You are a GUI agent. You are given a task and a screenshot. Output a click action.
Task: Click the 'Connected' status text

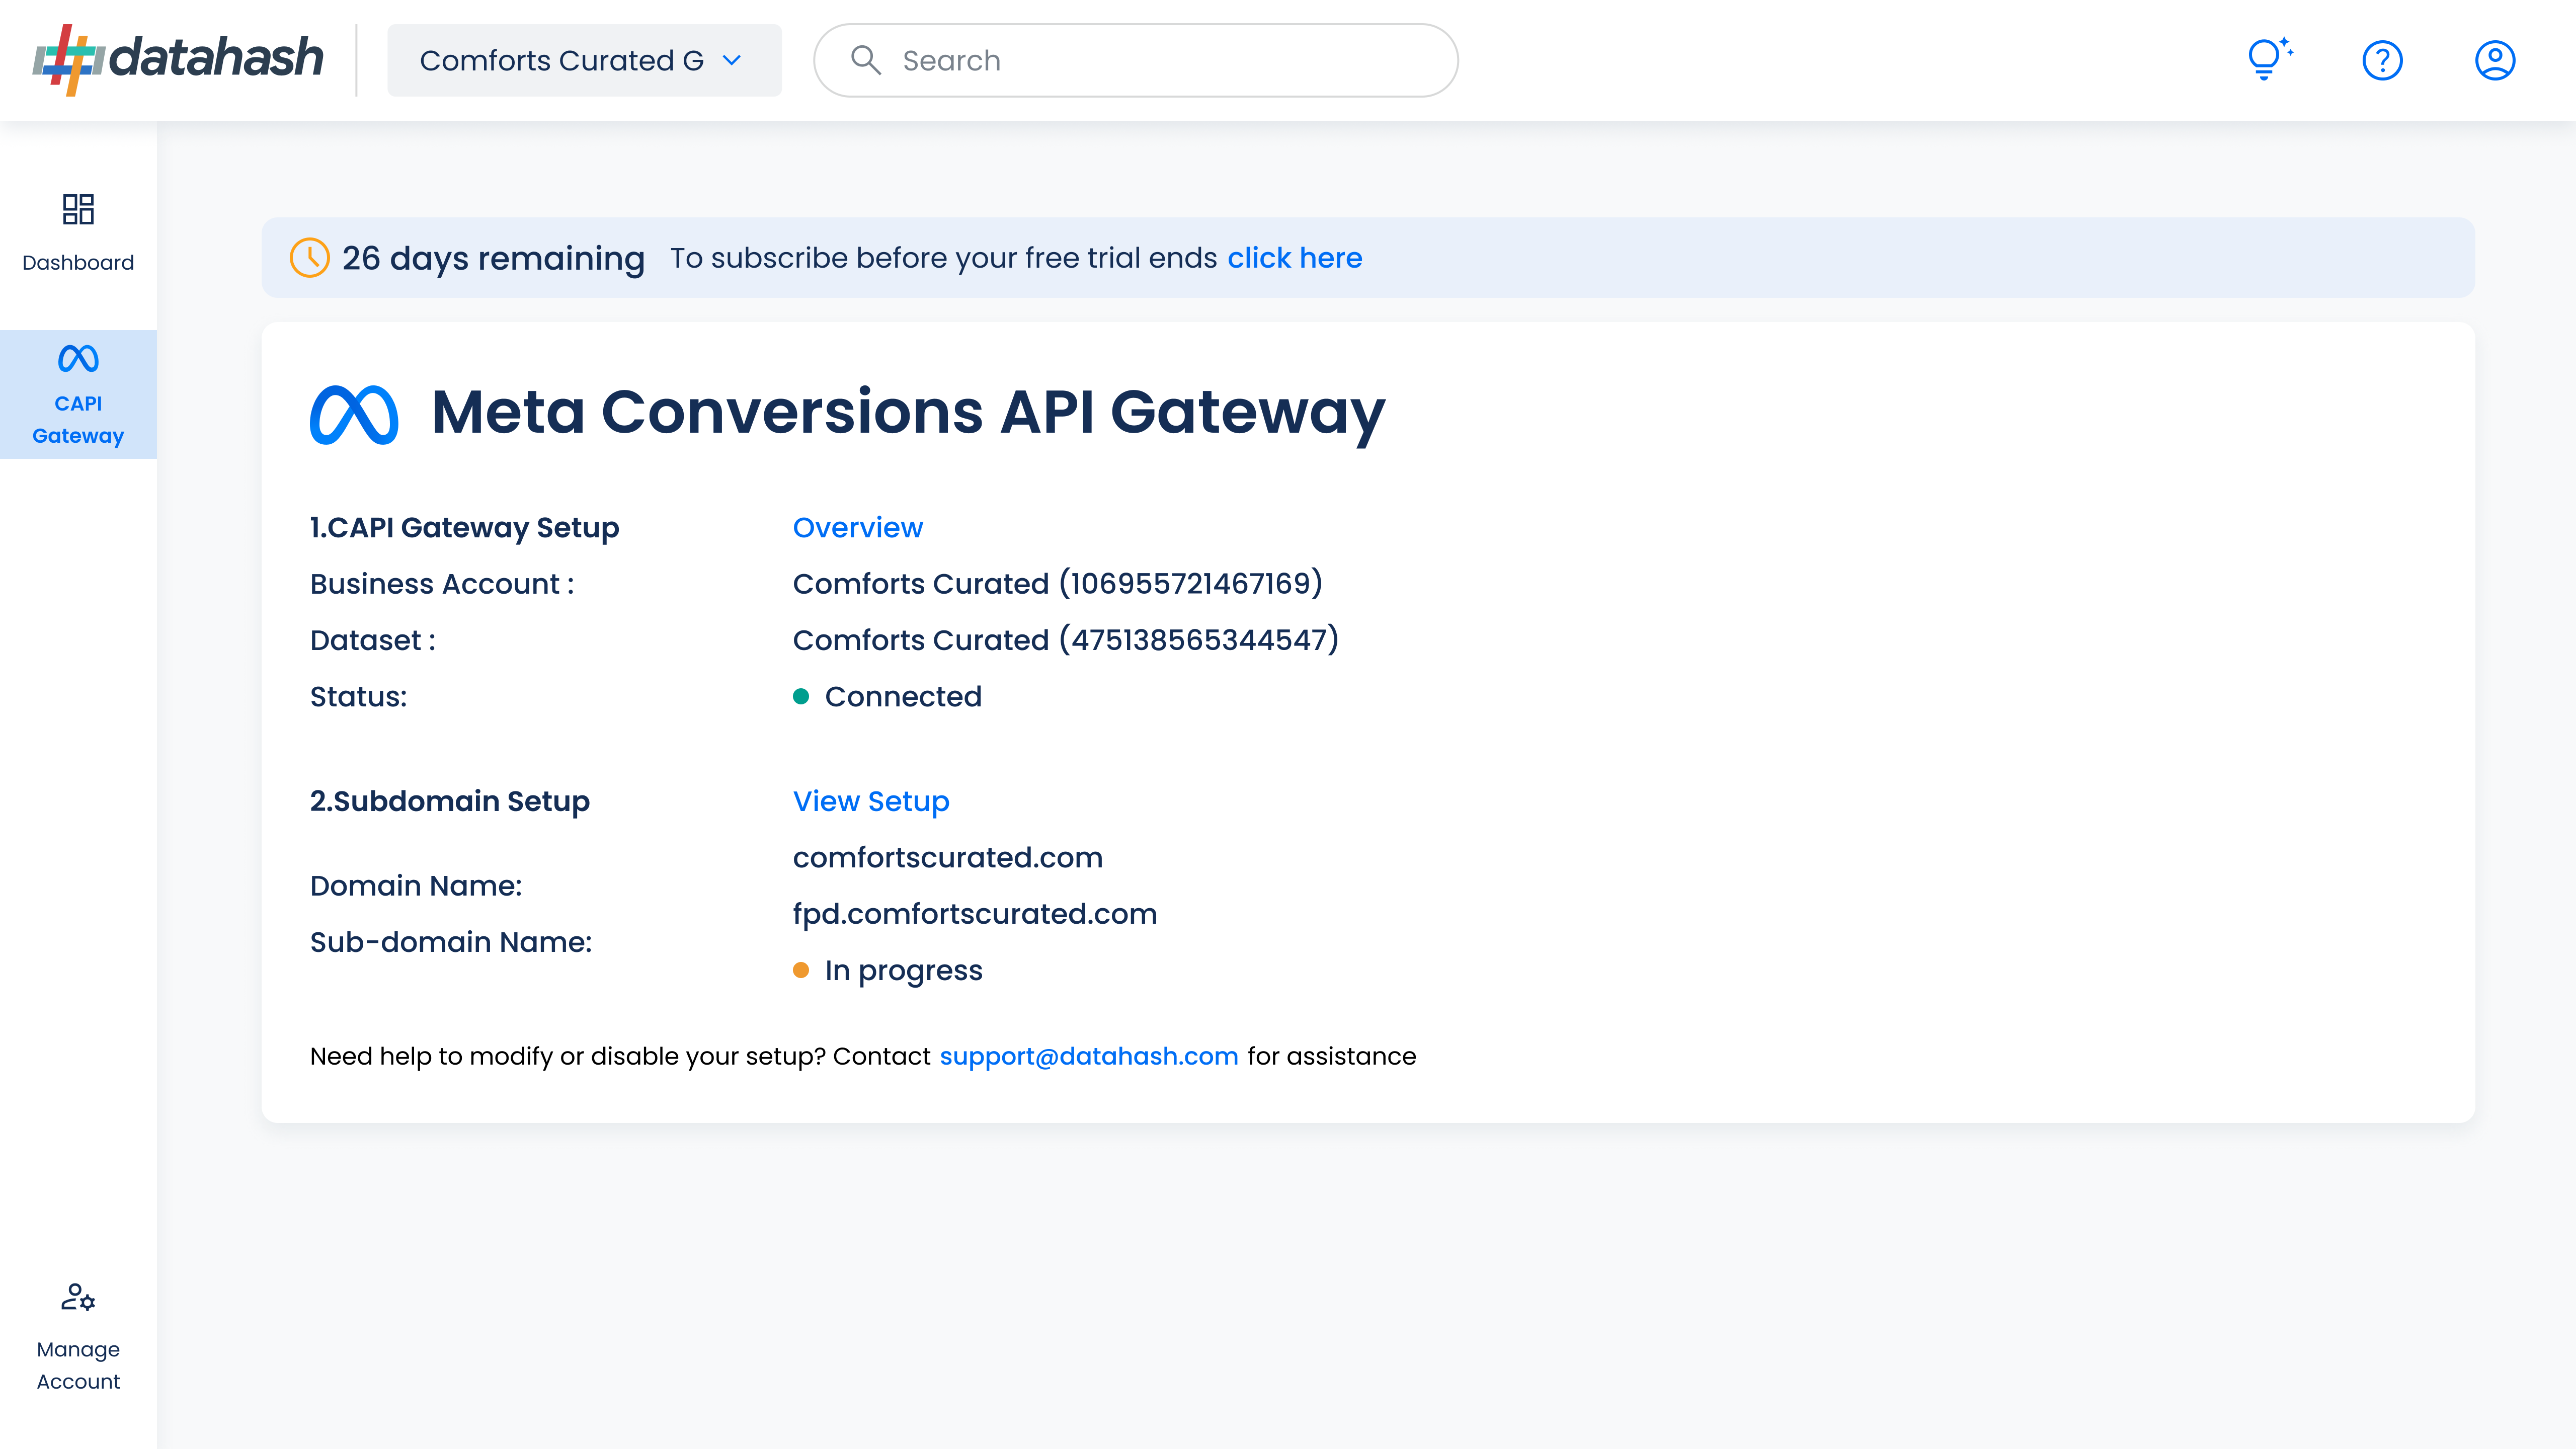pos(903,696)
